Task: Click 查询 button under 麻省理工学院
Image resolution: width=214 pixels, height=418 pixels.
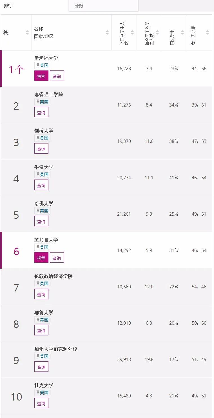Action: (41, 112)
